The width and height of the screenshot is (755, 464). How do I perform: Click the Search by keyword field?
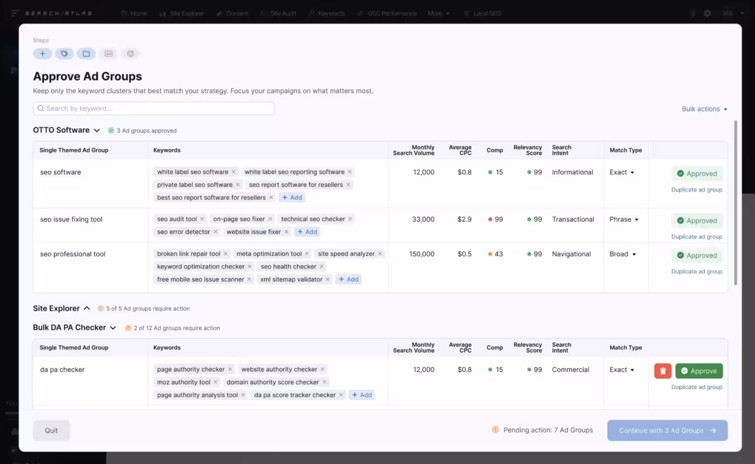(x=154, y=108)
